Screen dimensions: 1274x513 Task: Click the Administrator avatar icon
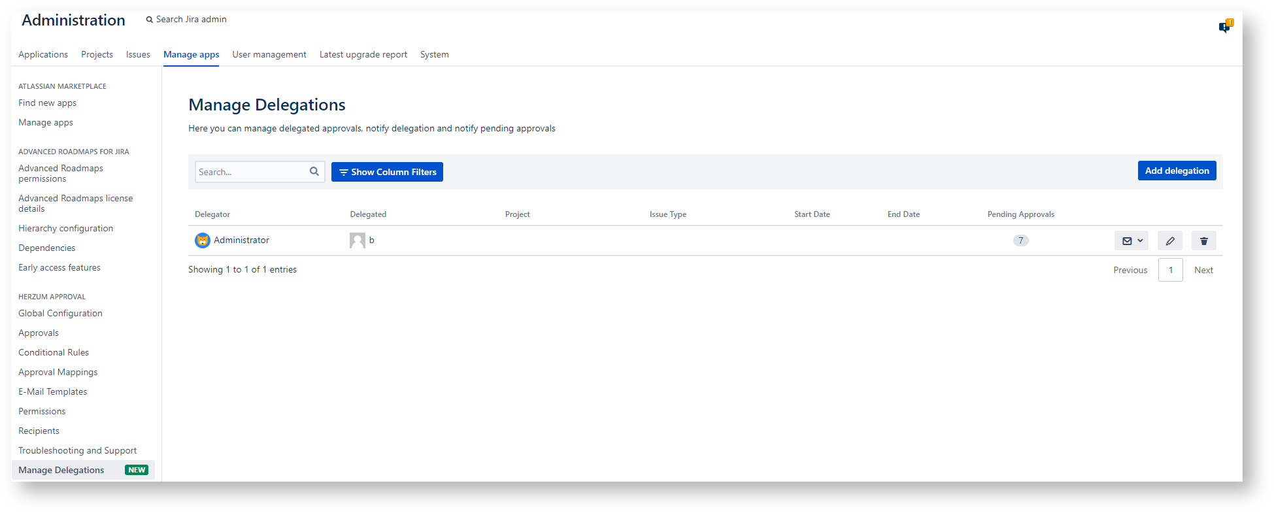(203, 240)
